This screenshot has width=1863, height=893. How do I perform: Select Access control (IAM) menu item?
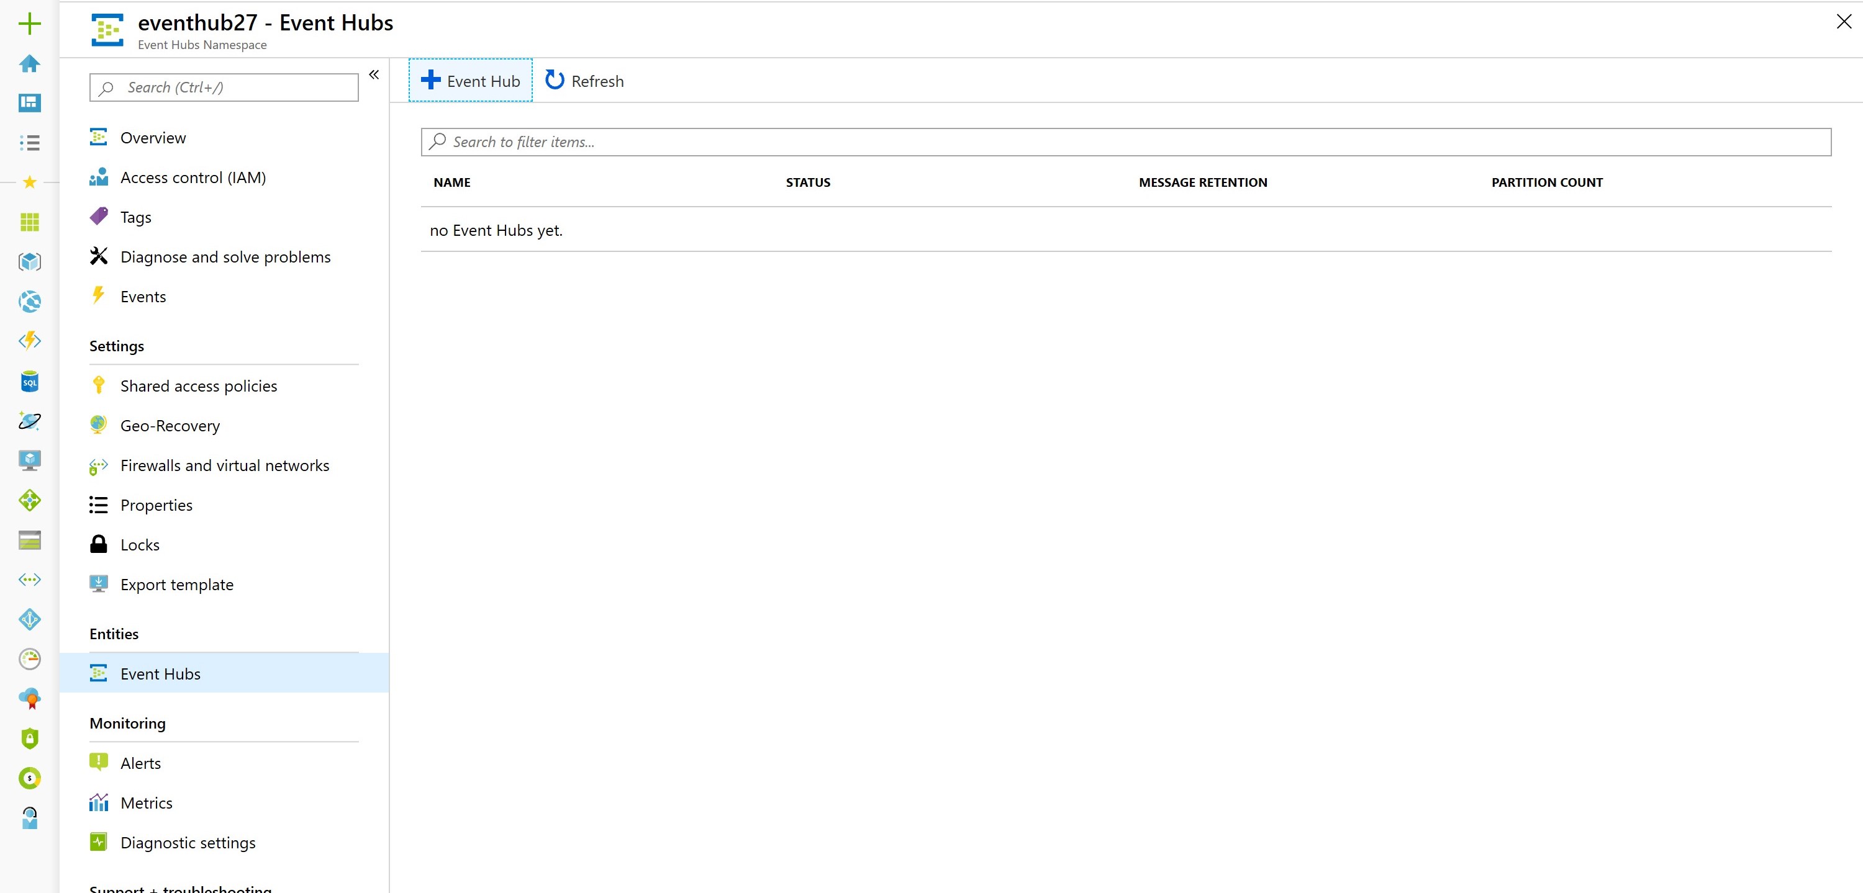(x=193, y=177)
